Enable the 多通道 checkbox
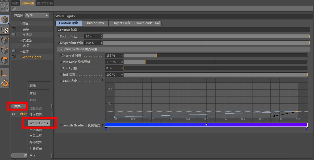The image size is (314, 160). click(x=13, y=34)
